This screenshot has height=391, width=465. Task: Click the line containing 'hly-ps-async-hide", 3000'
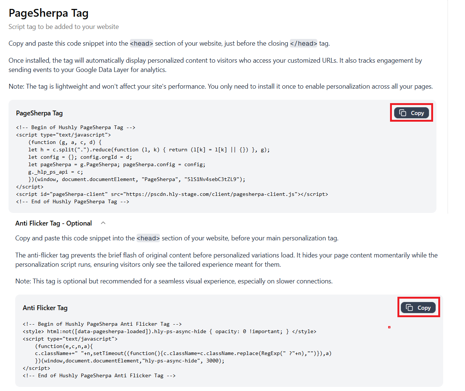pos(130,361)
